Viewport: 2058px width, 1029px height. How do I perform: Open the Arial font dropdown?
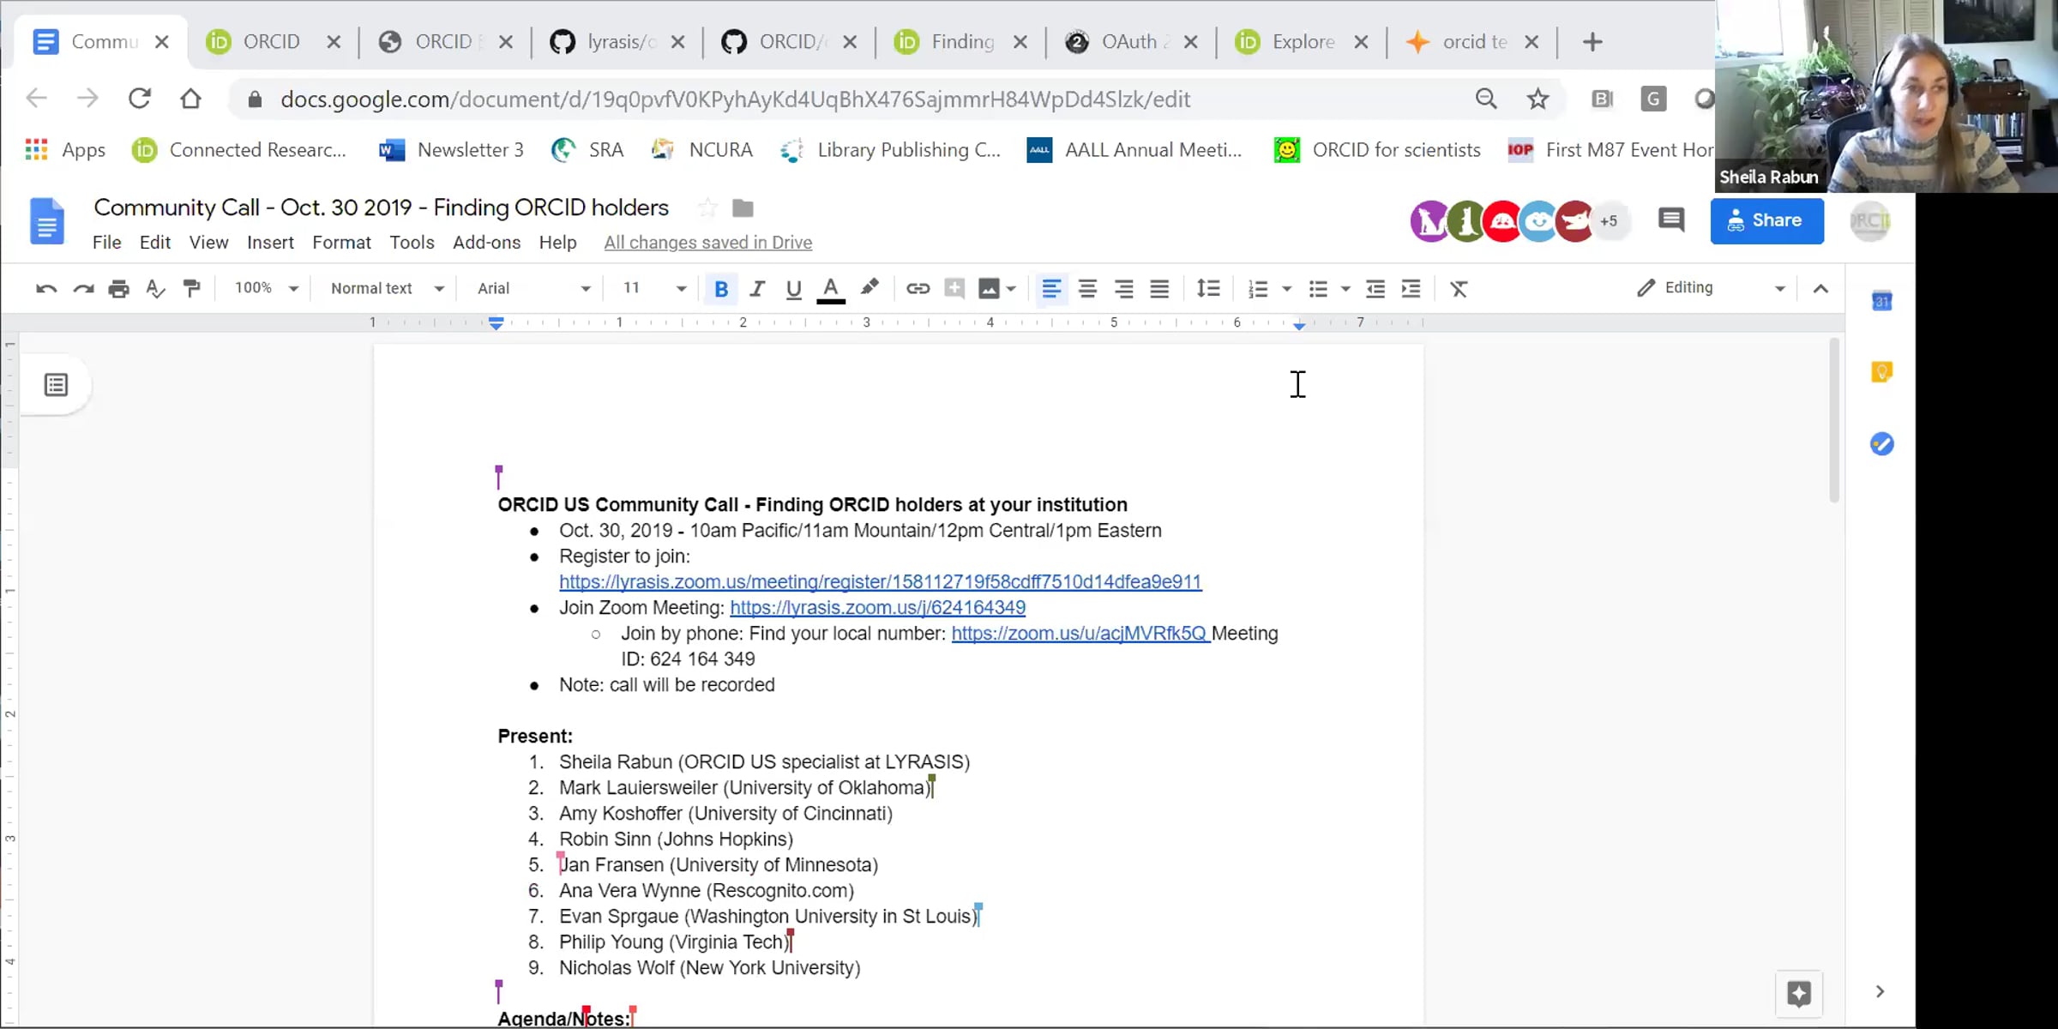[533, 289]
